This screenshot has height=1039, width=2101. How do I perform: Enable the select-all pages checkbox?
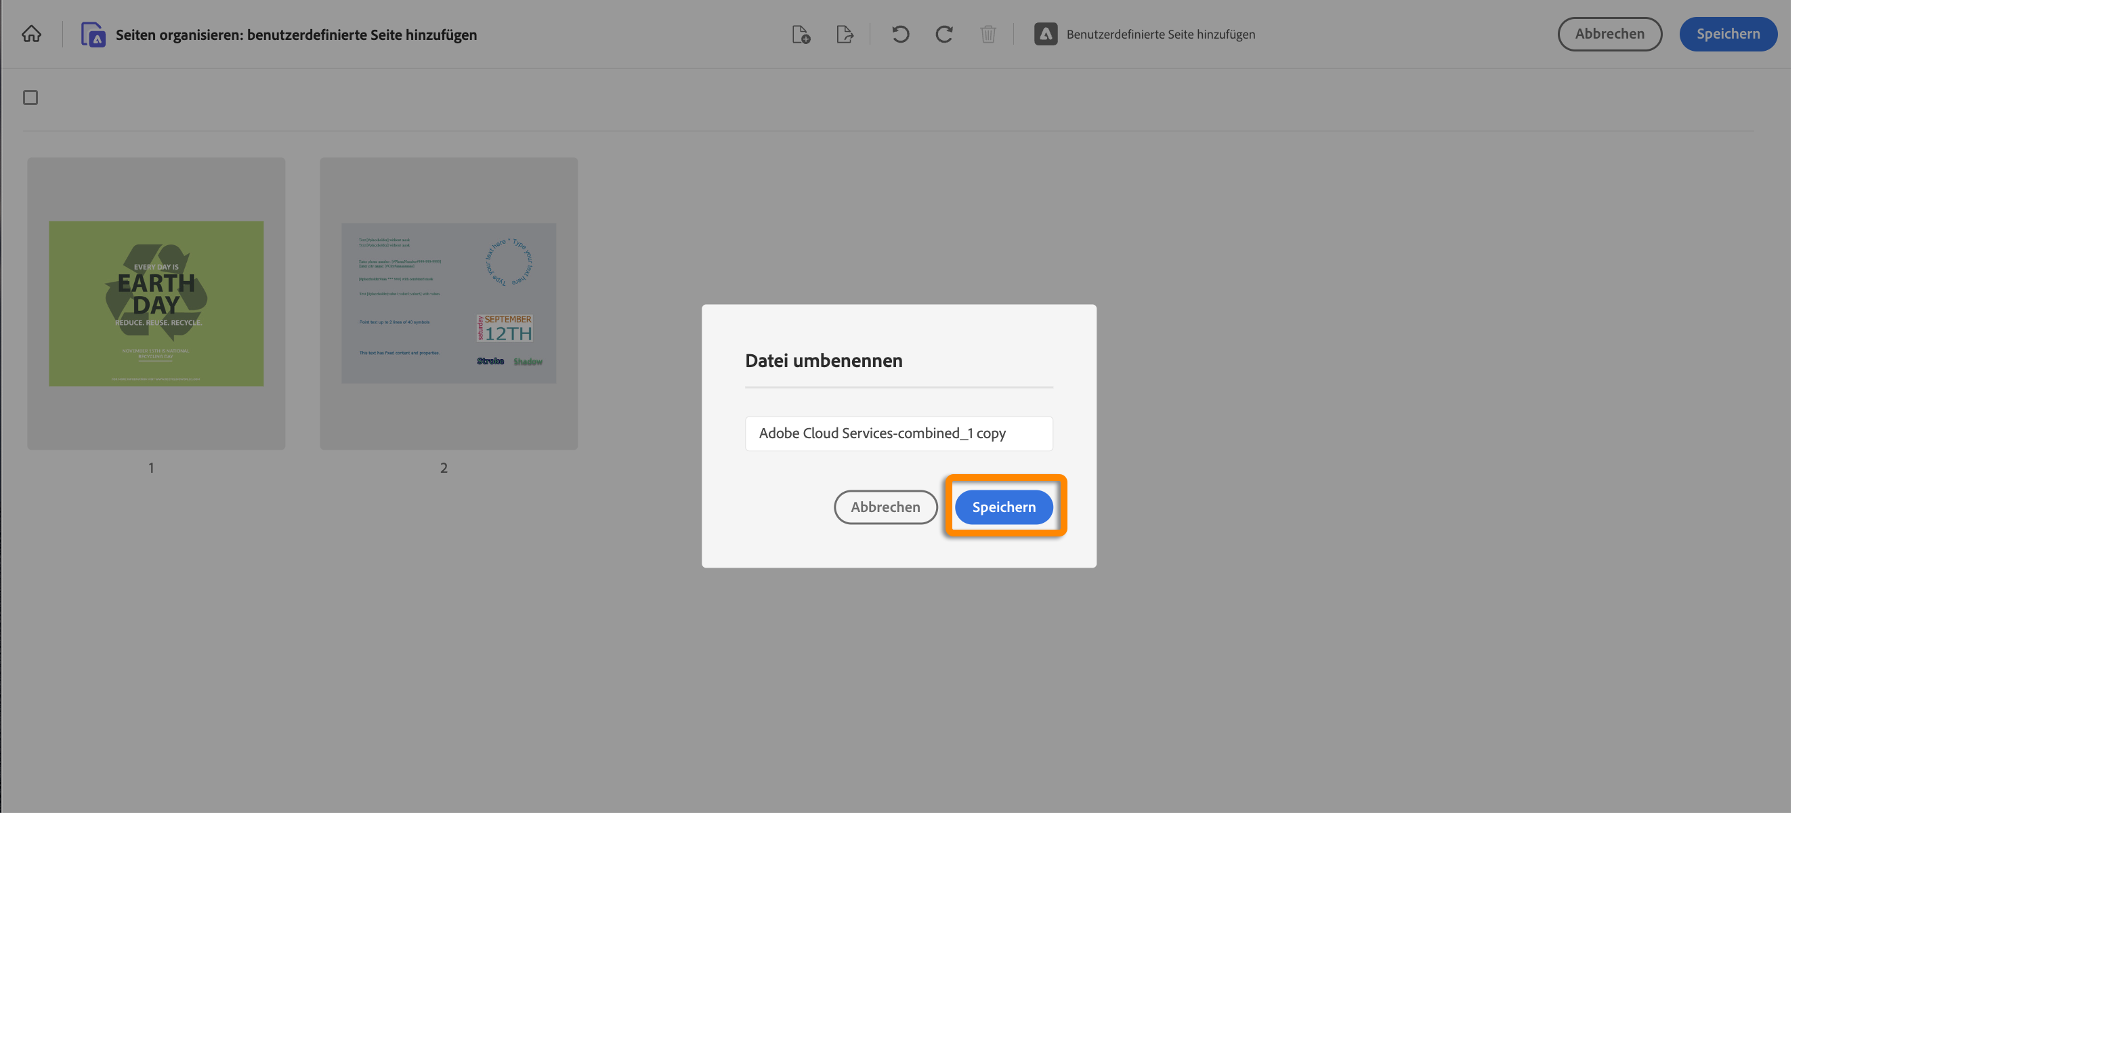pos(30,97)
